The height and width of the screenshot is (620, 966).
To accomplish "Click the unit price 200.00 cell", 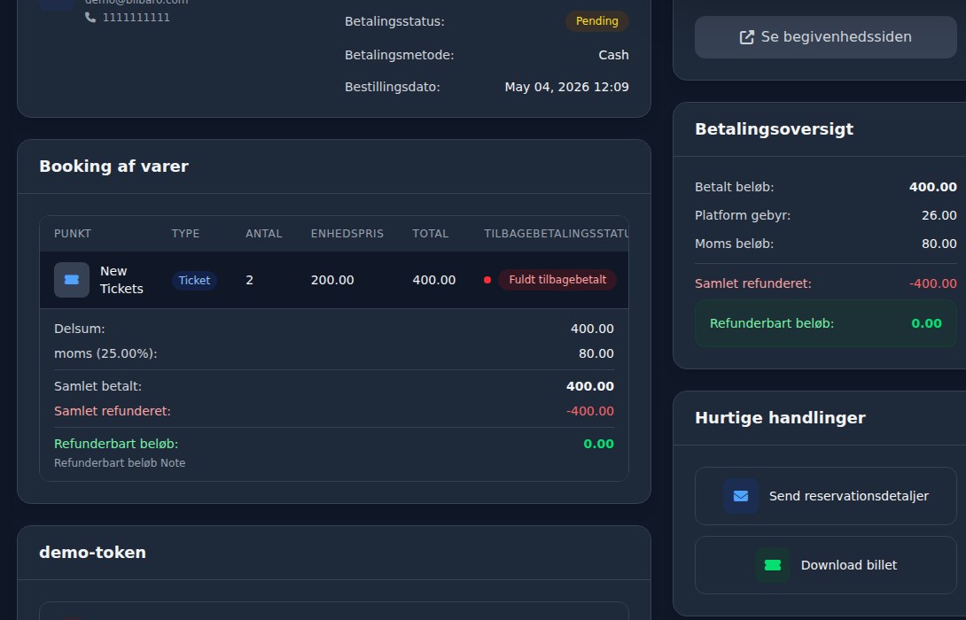I will click(x=332, y=280).
